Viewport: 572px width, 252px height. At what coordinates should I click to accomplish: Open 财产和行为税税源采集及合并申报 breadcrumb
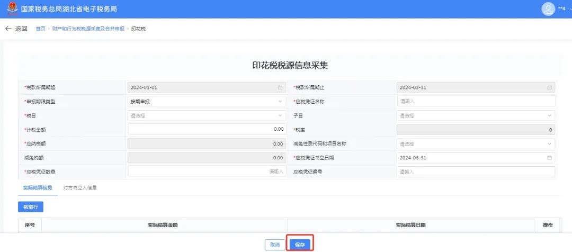tap(88, 29)
